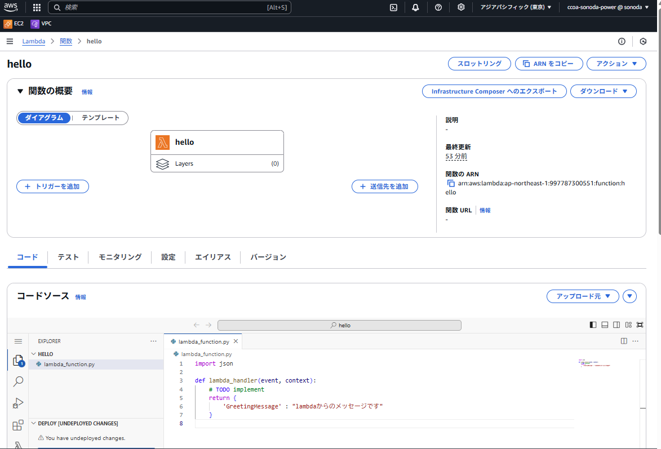
Task: Click the スロットリング button
Action: (x=479, y=64)
